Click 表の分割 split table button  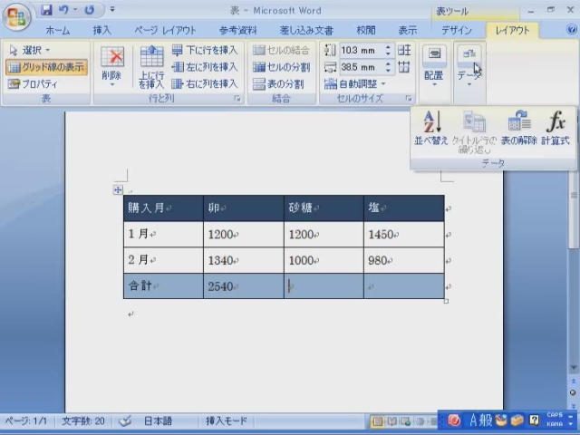[282, 83]
